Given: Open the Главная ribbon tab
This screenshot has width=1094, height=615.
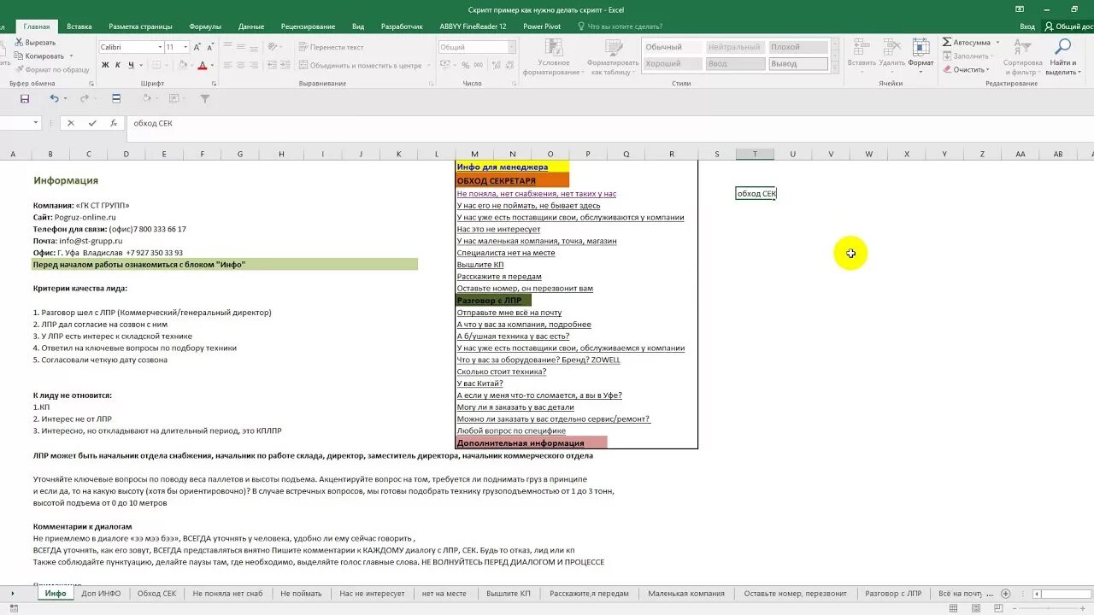Looking at the screenshot, I should click(37, 26).
